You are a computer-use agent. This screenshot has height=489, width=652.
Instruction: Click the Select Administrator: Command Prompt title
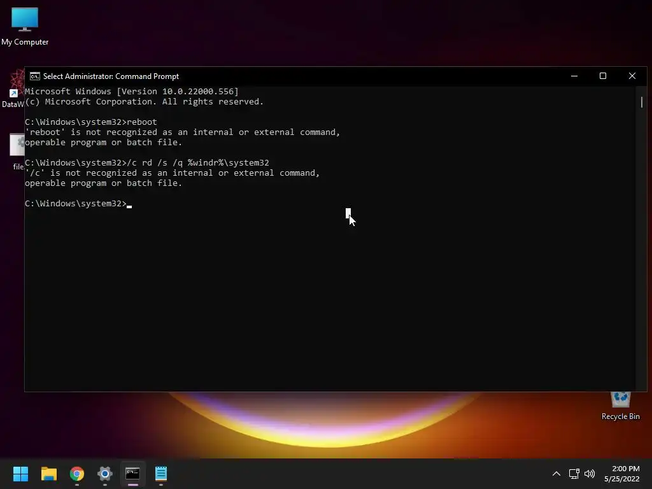point(111,76)
